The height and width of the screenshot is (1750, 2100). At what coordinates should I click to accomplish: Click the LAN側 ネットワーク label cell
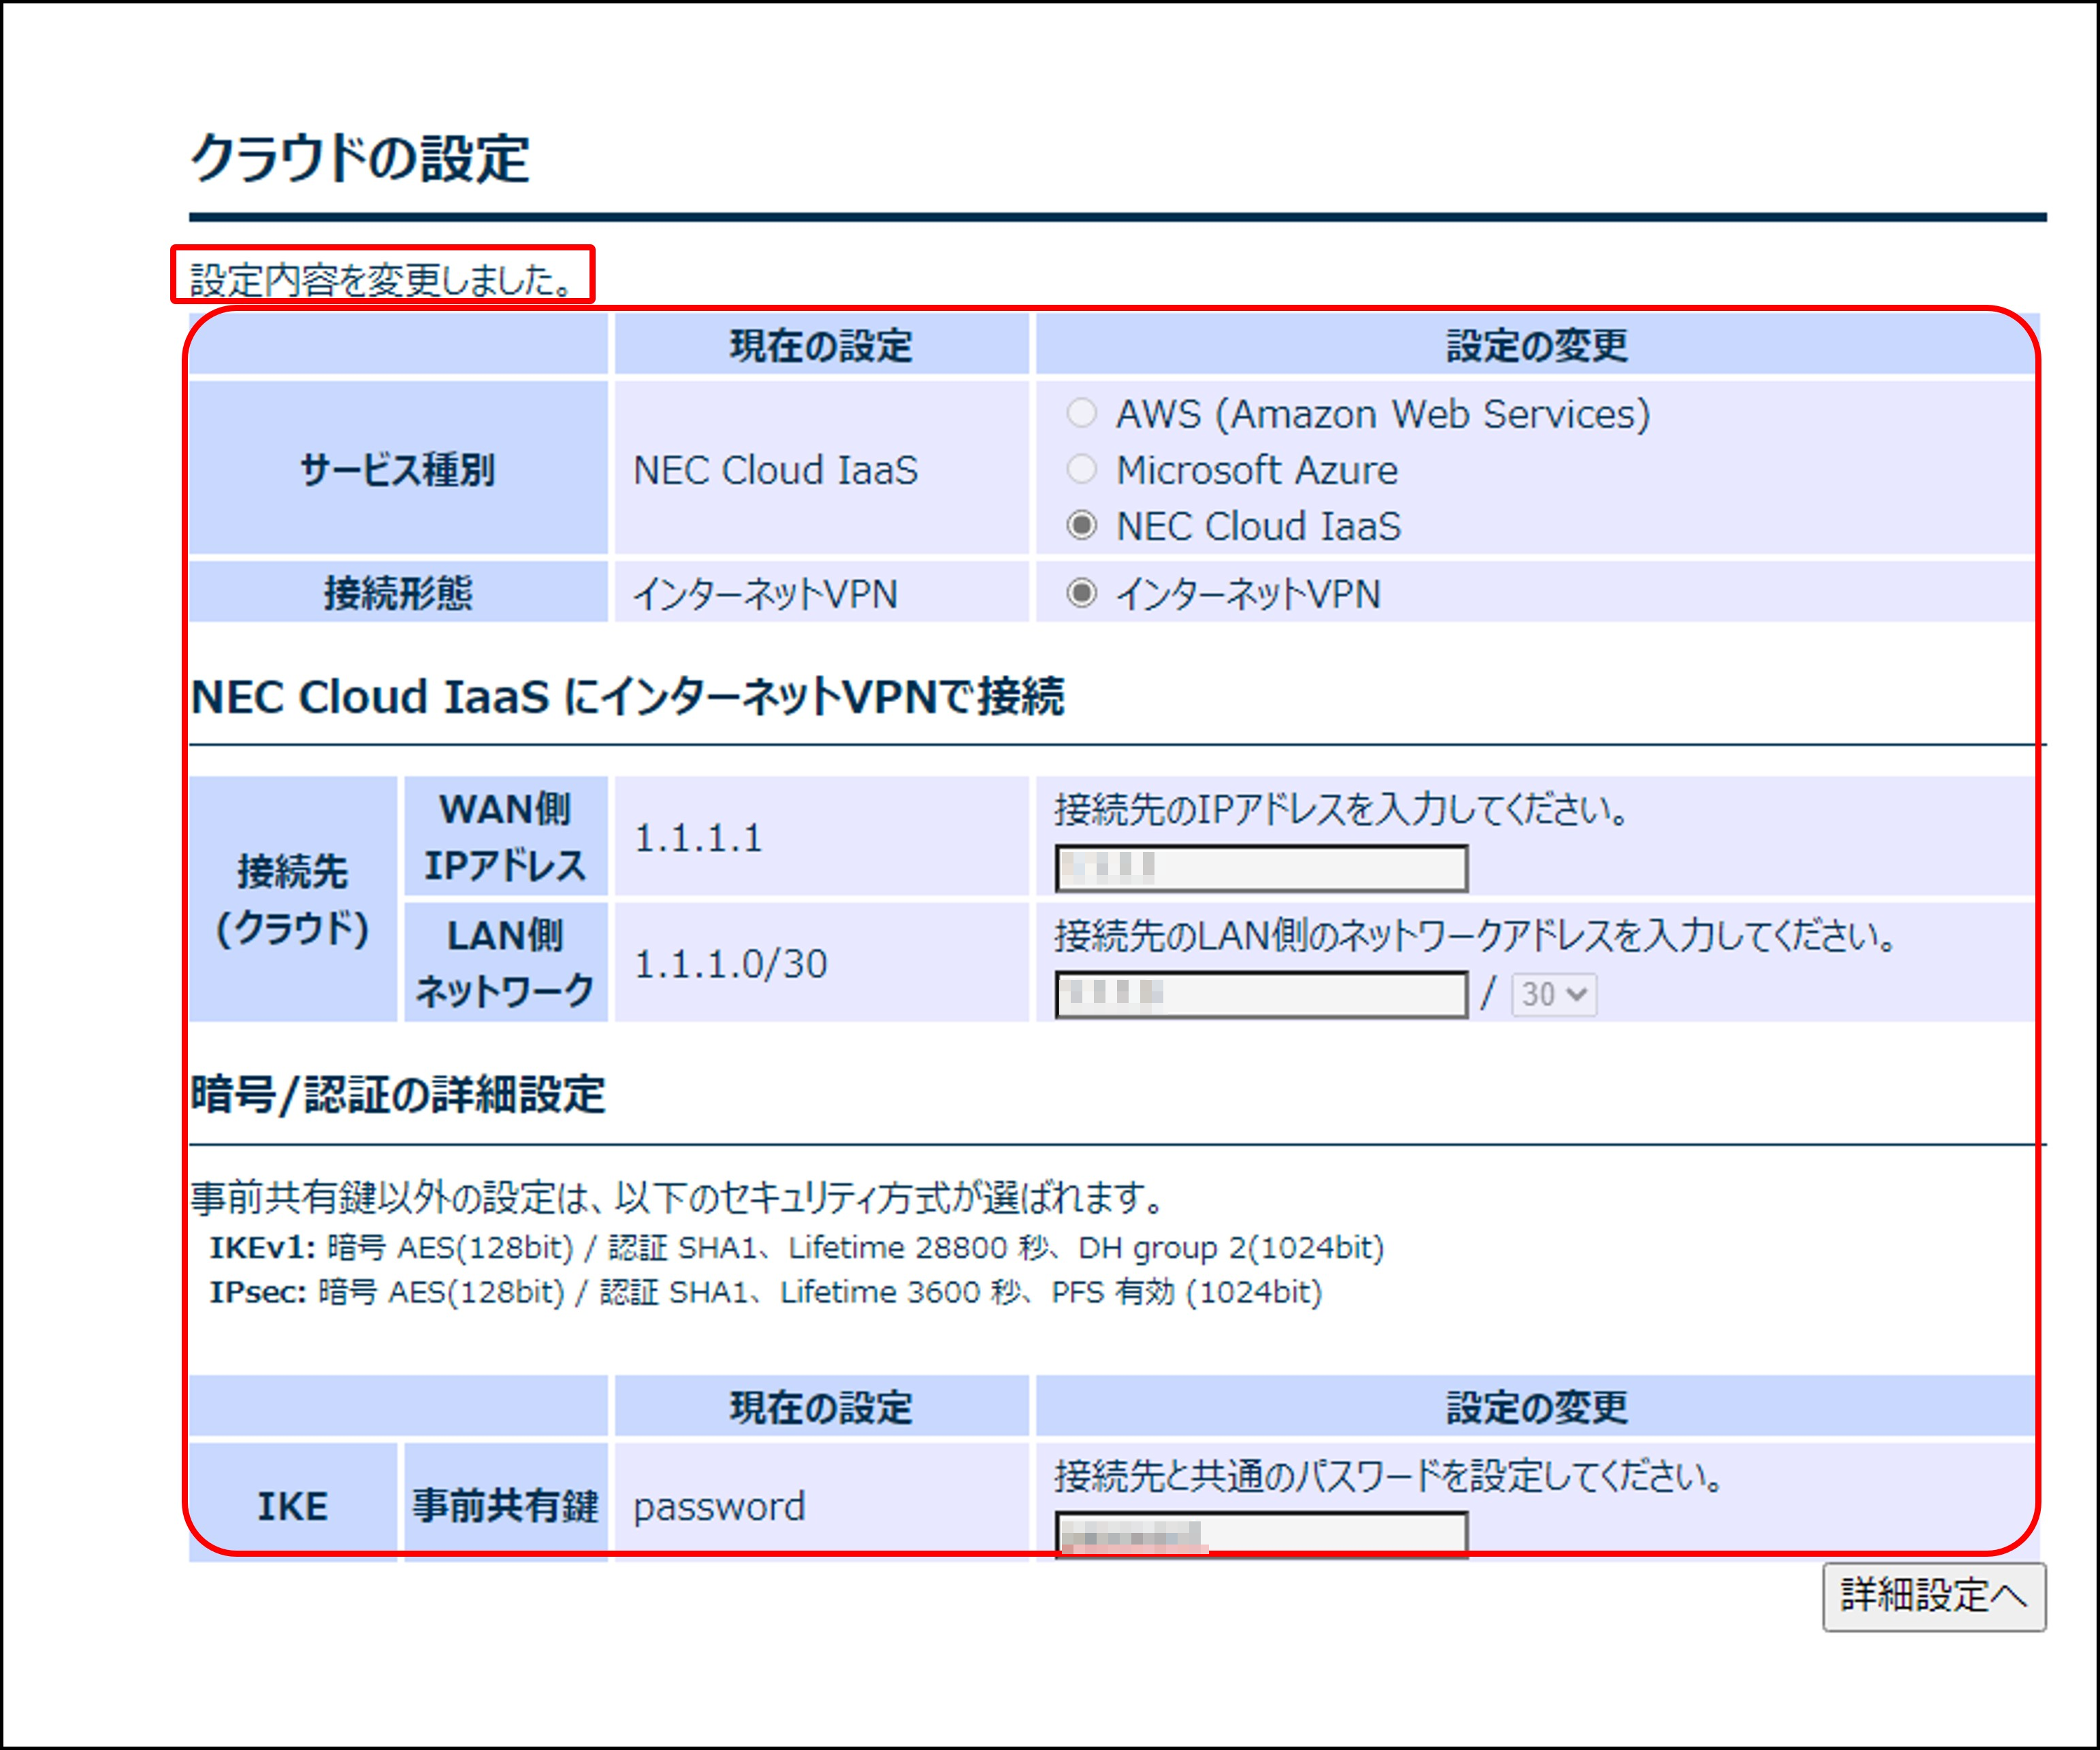pyautogui.click(x=505, y=963)
